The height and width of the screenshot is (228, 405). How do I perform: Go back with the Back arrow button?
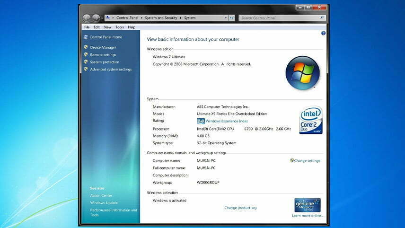pos(87,18)
